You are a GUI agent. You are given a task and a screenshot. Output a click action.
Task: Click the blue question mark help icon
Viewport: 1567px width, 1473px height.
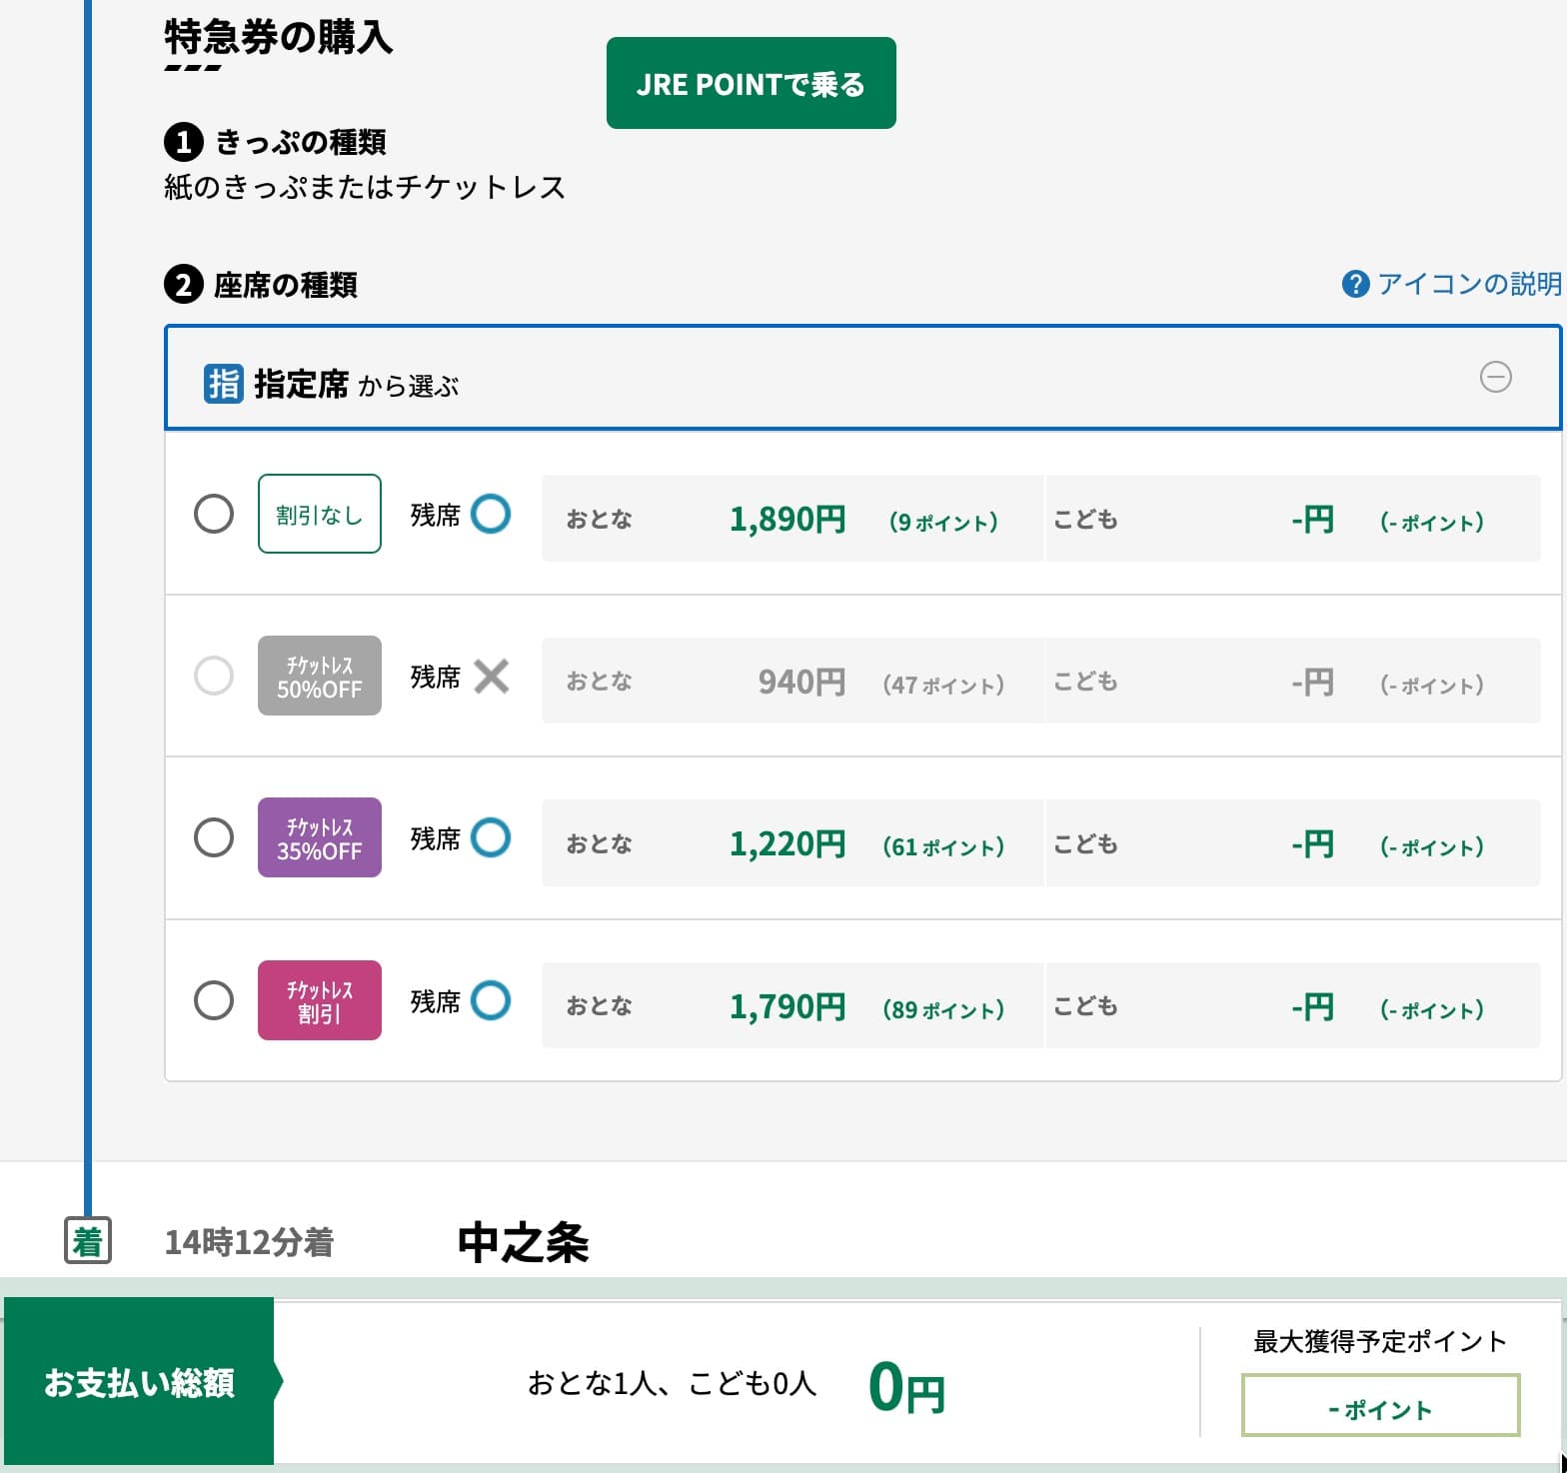(x=1354, y=285)
